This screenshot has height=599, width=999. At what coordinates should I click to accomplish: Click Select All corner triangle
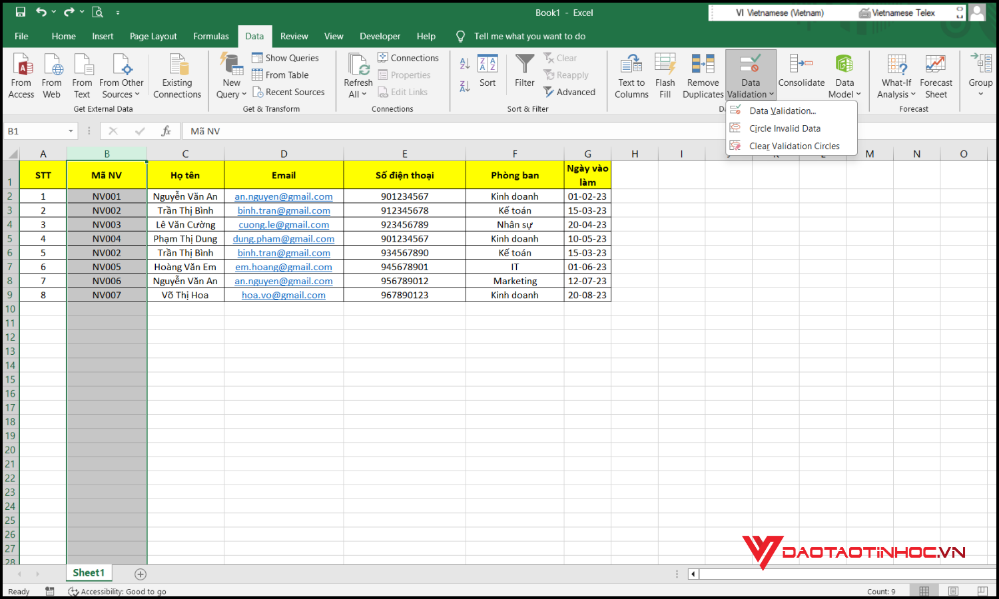[12, 154]
